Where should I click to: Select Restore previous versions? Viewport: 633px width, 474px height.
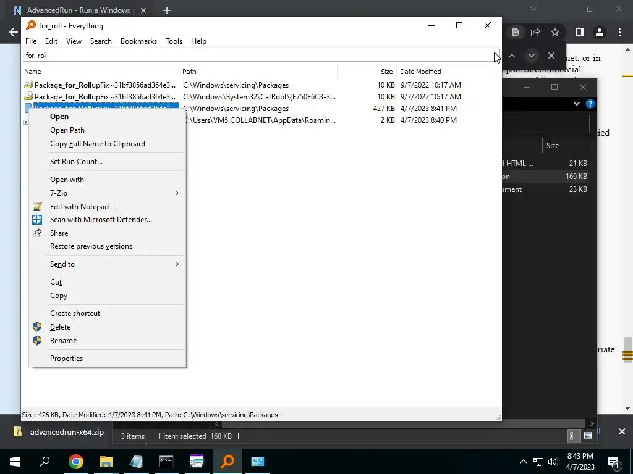click(x=108, y=246)
